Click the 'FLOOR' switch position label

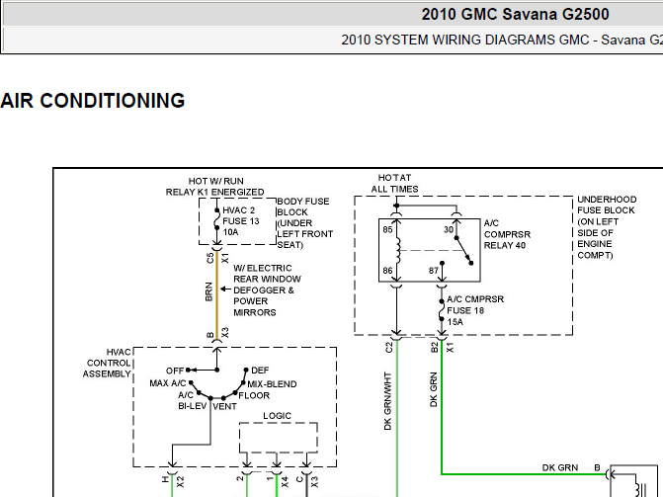[x=254, y=395]
